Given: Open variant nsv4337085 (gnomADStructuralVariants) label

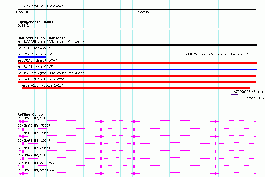Looking at the screenshot, I should [x=51, y=42].
